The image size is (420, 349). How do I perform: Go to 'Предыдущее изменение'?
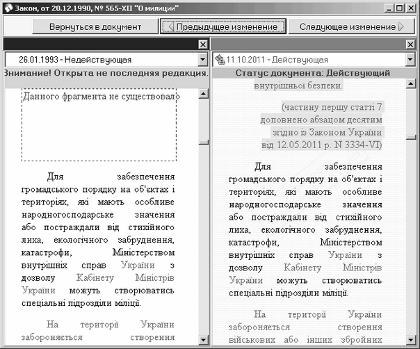tap(223, 27)
